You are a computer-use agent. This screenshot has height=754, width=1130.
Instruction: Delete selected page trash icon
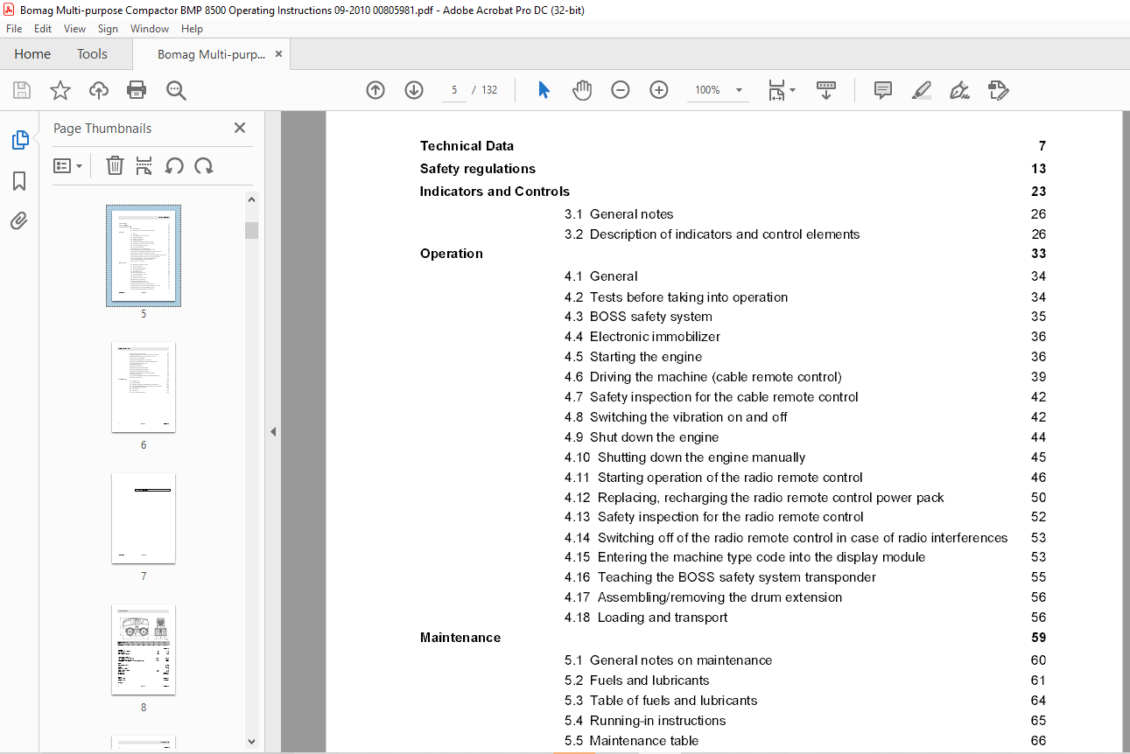(x=115, y=165)
